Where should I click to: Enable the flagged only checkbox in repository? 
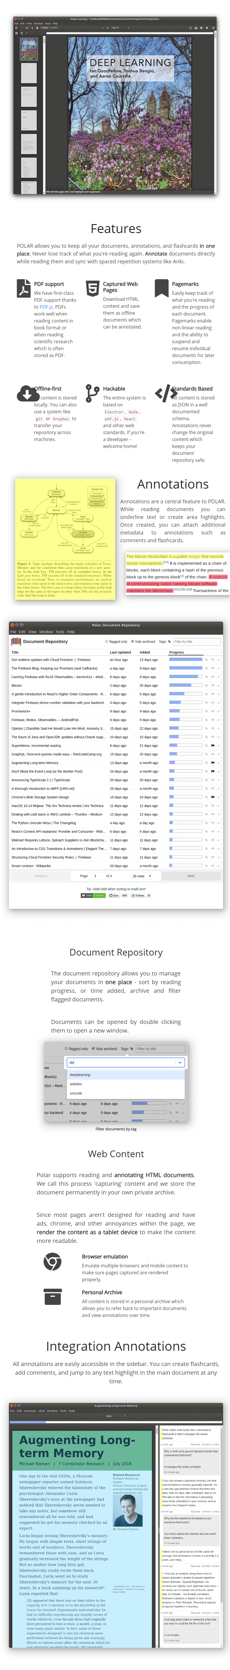107,641
